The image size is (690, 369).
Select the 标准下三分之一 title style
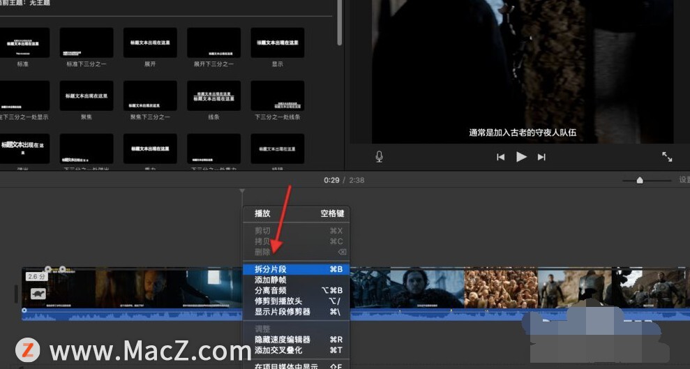(x=87, y=43)
